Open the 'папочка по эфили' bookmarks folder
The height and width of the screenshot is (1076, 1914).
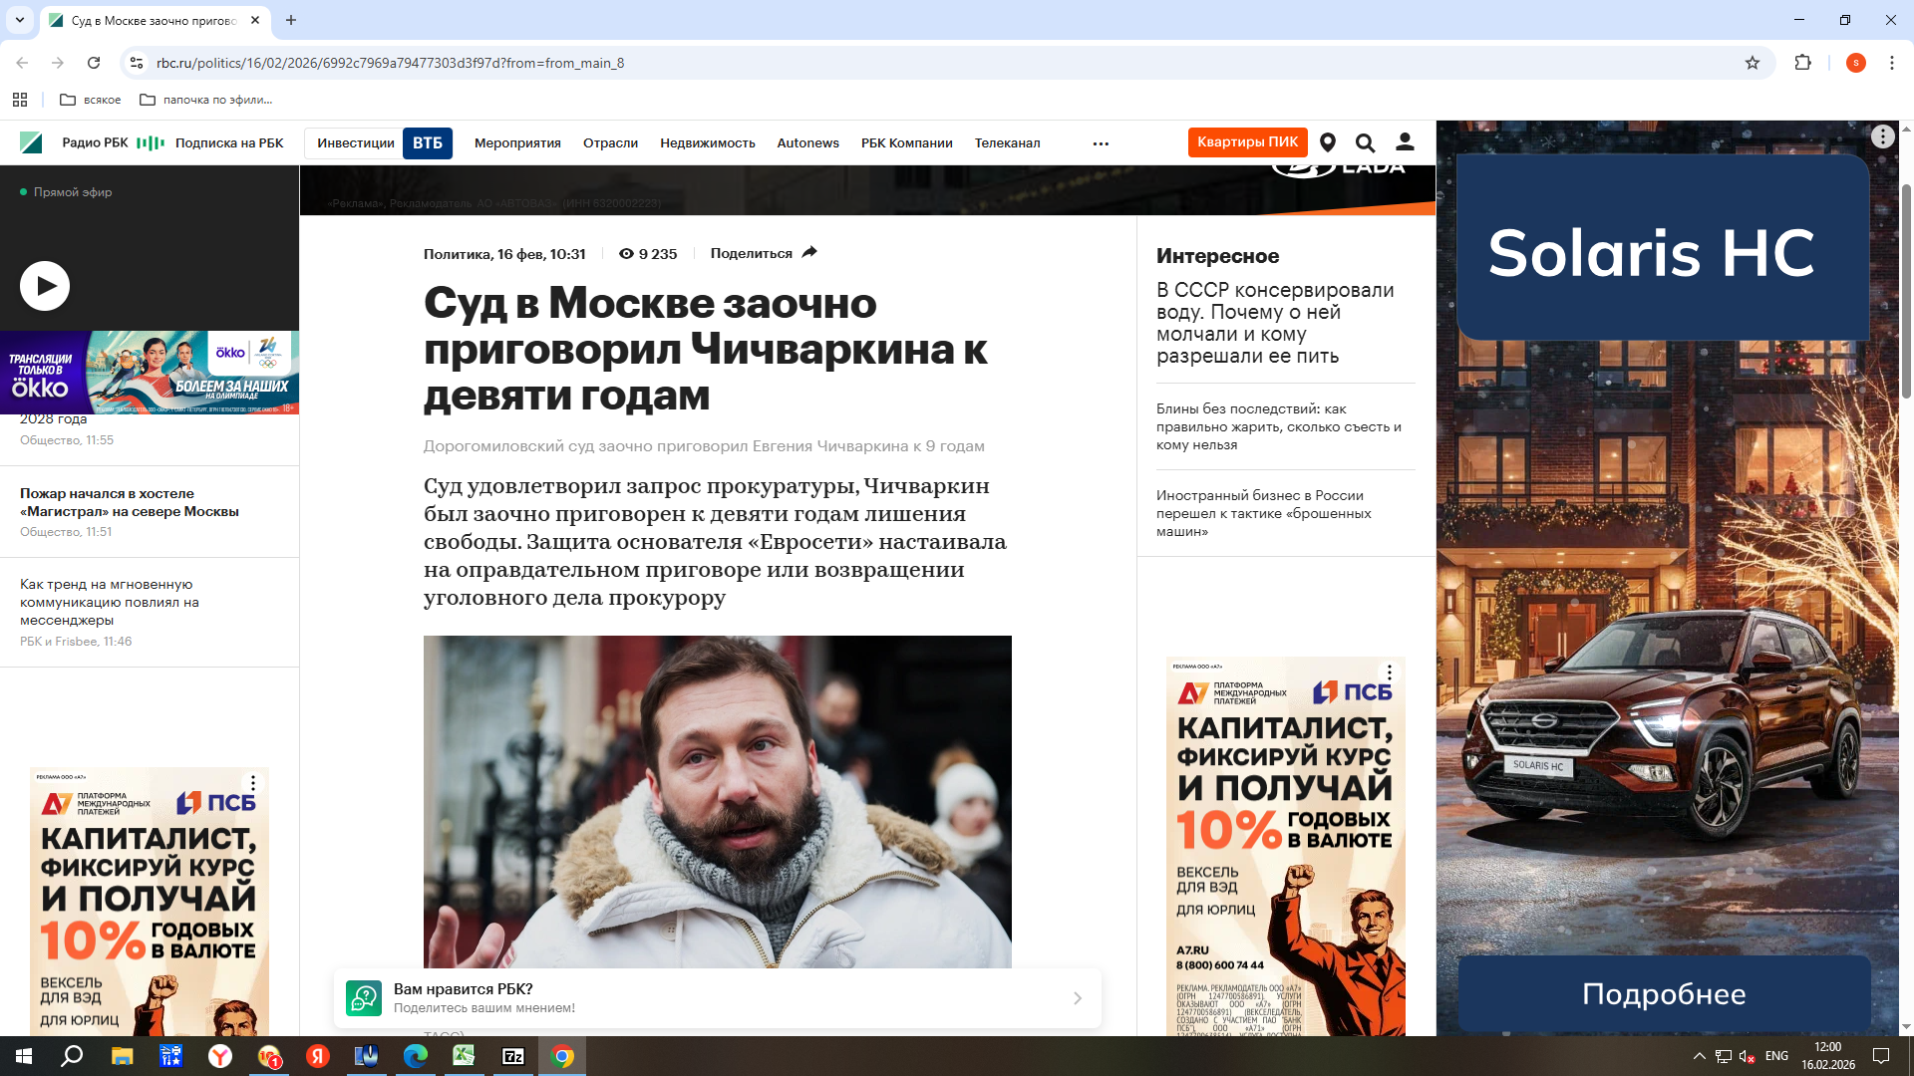click(x=205, y=100)
